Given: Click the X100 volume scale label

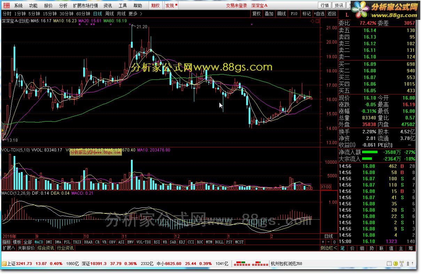Looking at the screenshot, I should pyautogui.click(x=326, y=187).
